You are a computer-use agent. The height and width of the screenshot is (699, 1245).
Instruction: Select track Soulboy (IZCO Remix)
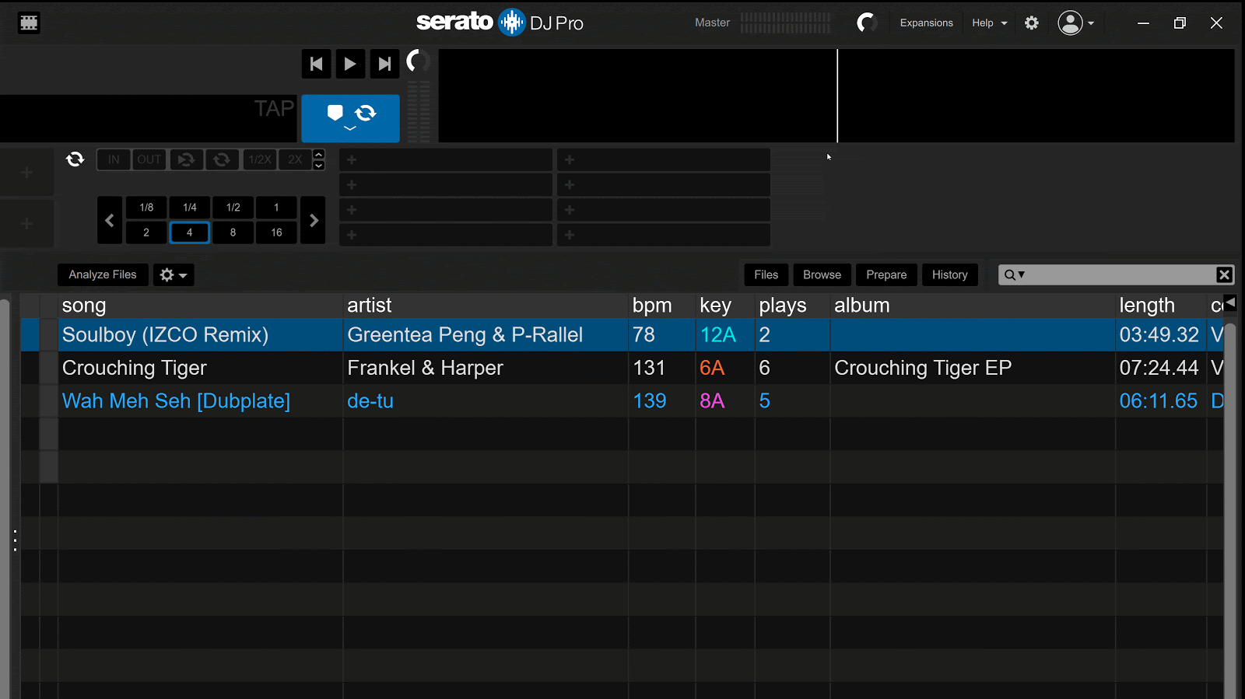click(x=622, y=334)
